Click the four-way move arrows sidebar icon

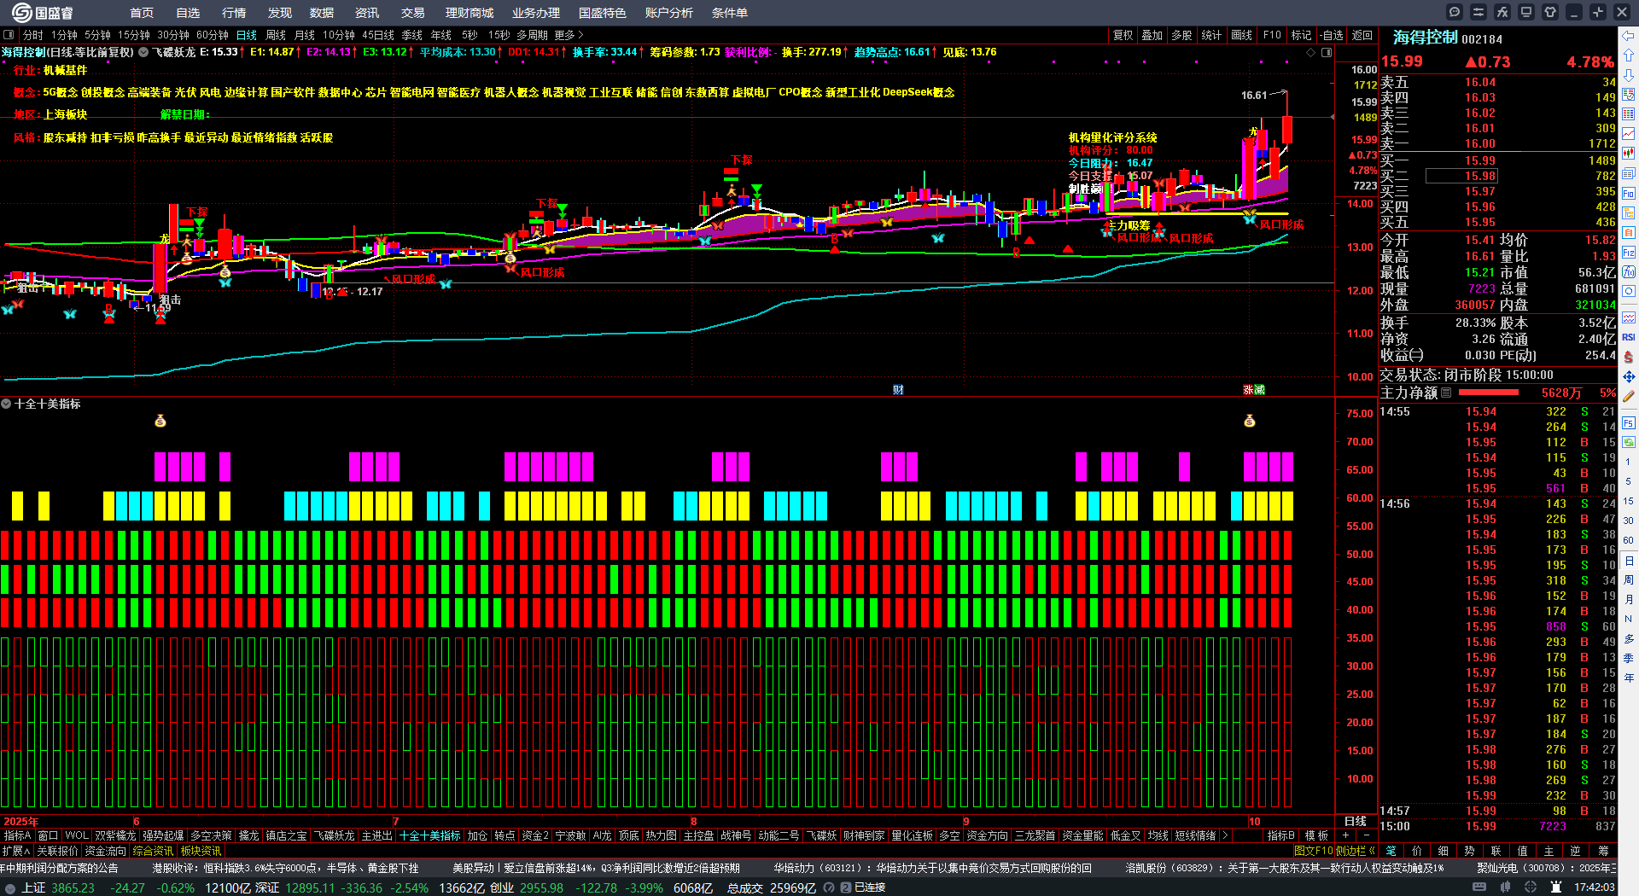click(x=1629, y=376)
